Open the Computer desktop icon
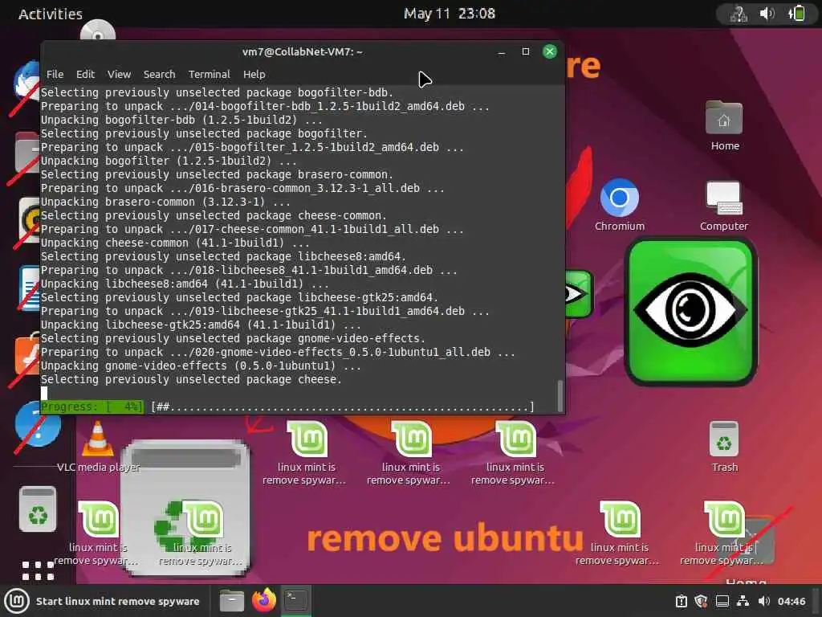The width and height of the screenshot is (822, 617). (724, 205)
